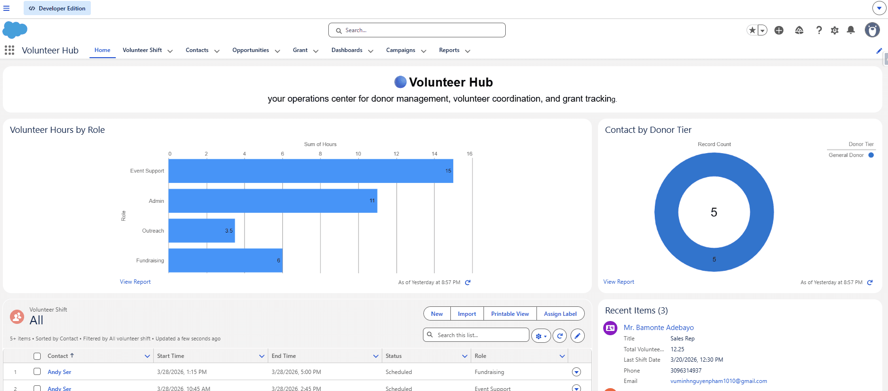Open Campaigns tab dropdown chevron
Viewport: 888px width, 391px height.
[424, 51]
